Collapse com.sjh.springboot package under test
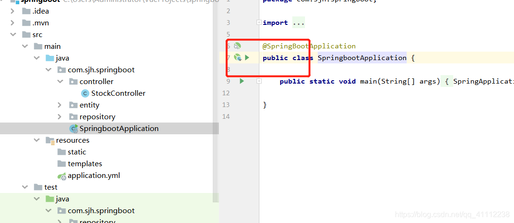514x223 pixels. point(48,211)
